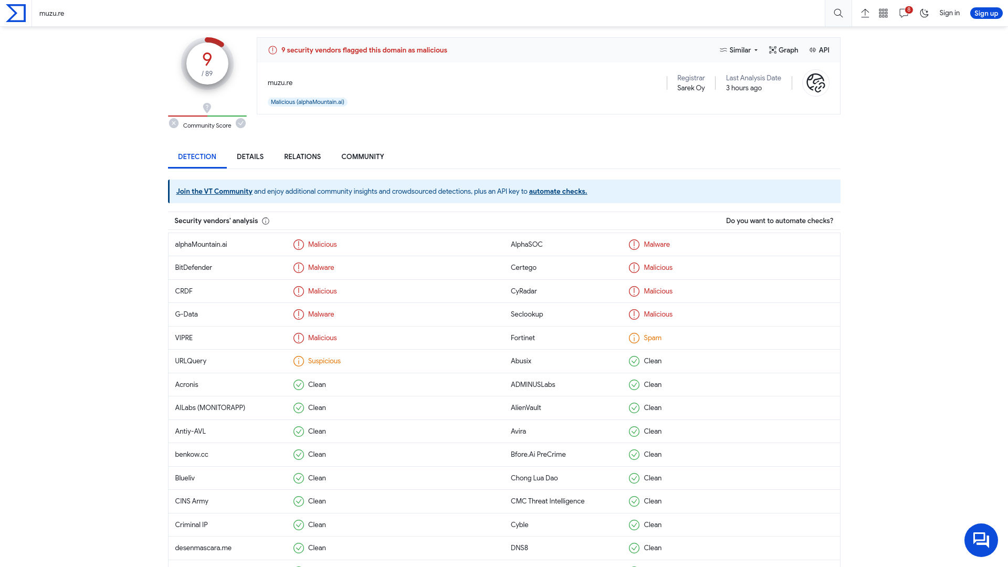Click the 'CINS Army' vendor name
Screen dimensions: 1008x567
point(192,501)
